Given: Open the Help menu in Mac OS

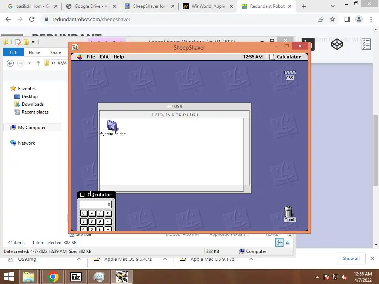Looking at the screenshot, I should [119, 57].
